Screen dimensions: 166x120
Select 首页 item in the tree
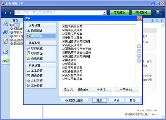pyautogui.click(x=17, y=25)
